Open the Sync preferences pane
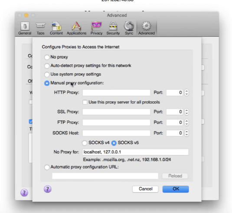 coord(129,29)
